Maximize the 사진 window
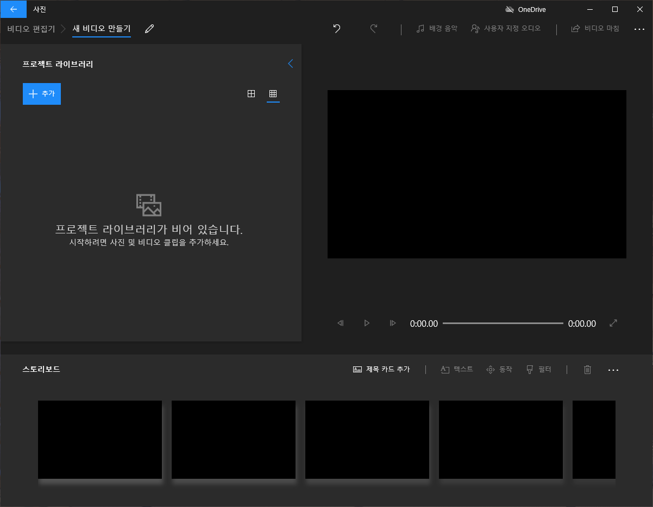This screenshot has height=507, width=653. coord(615,9)
